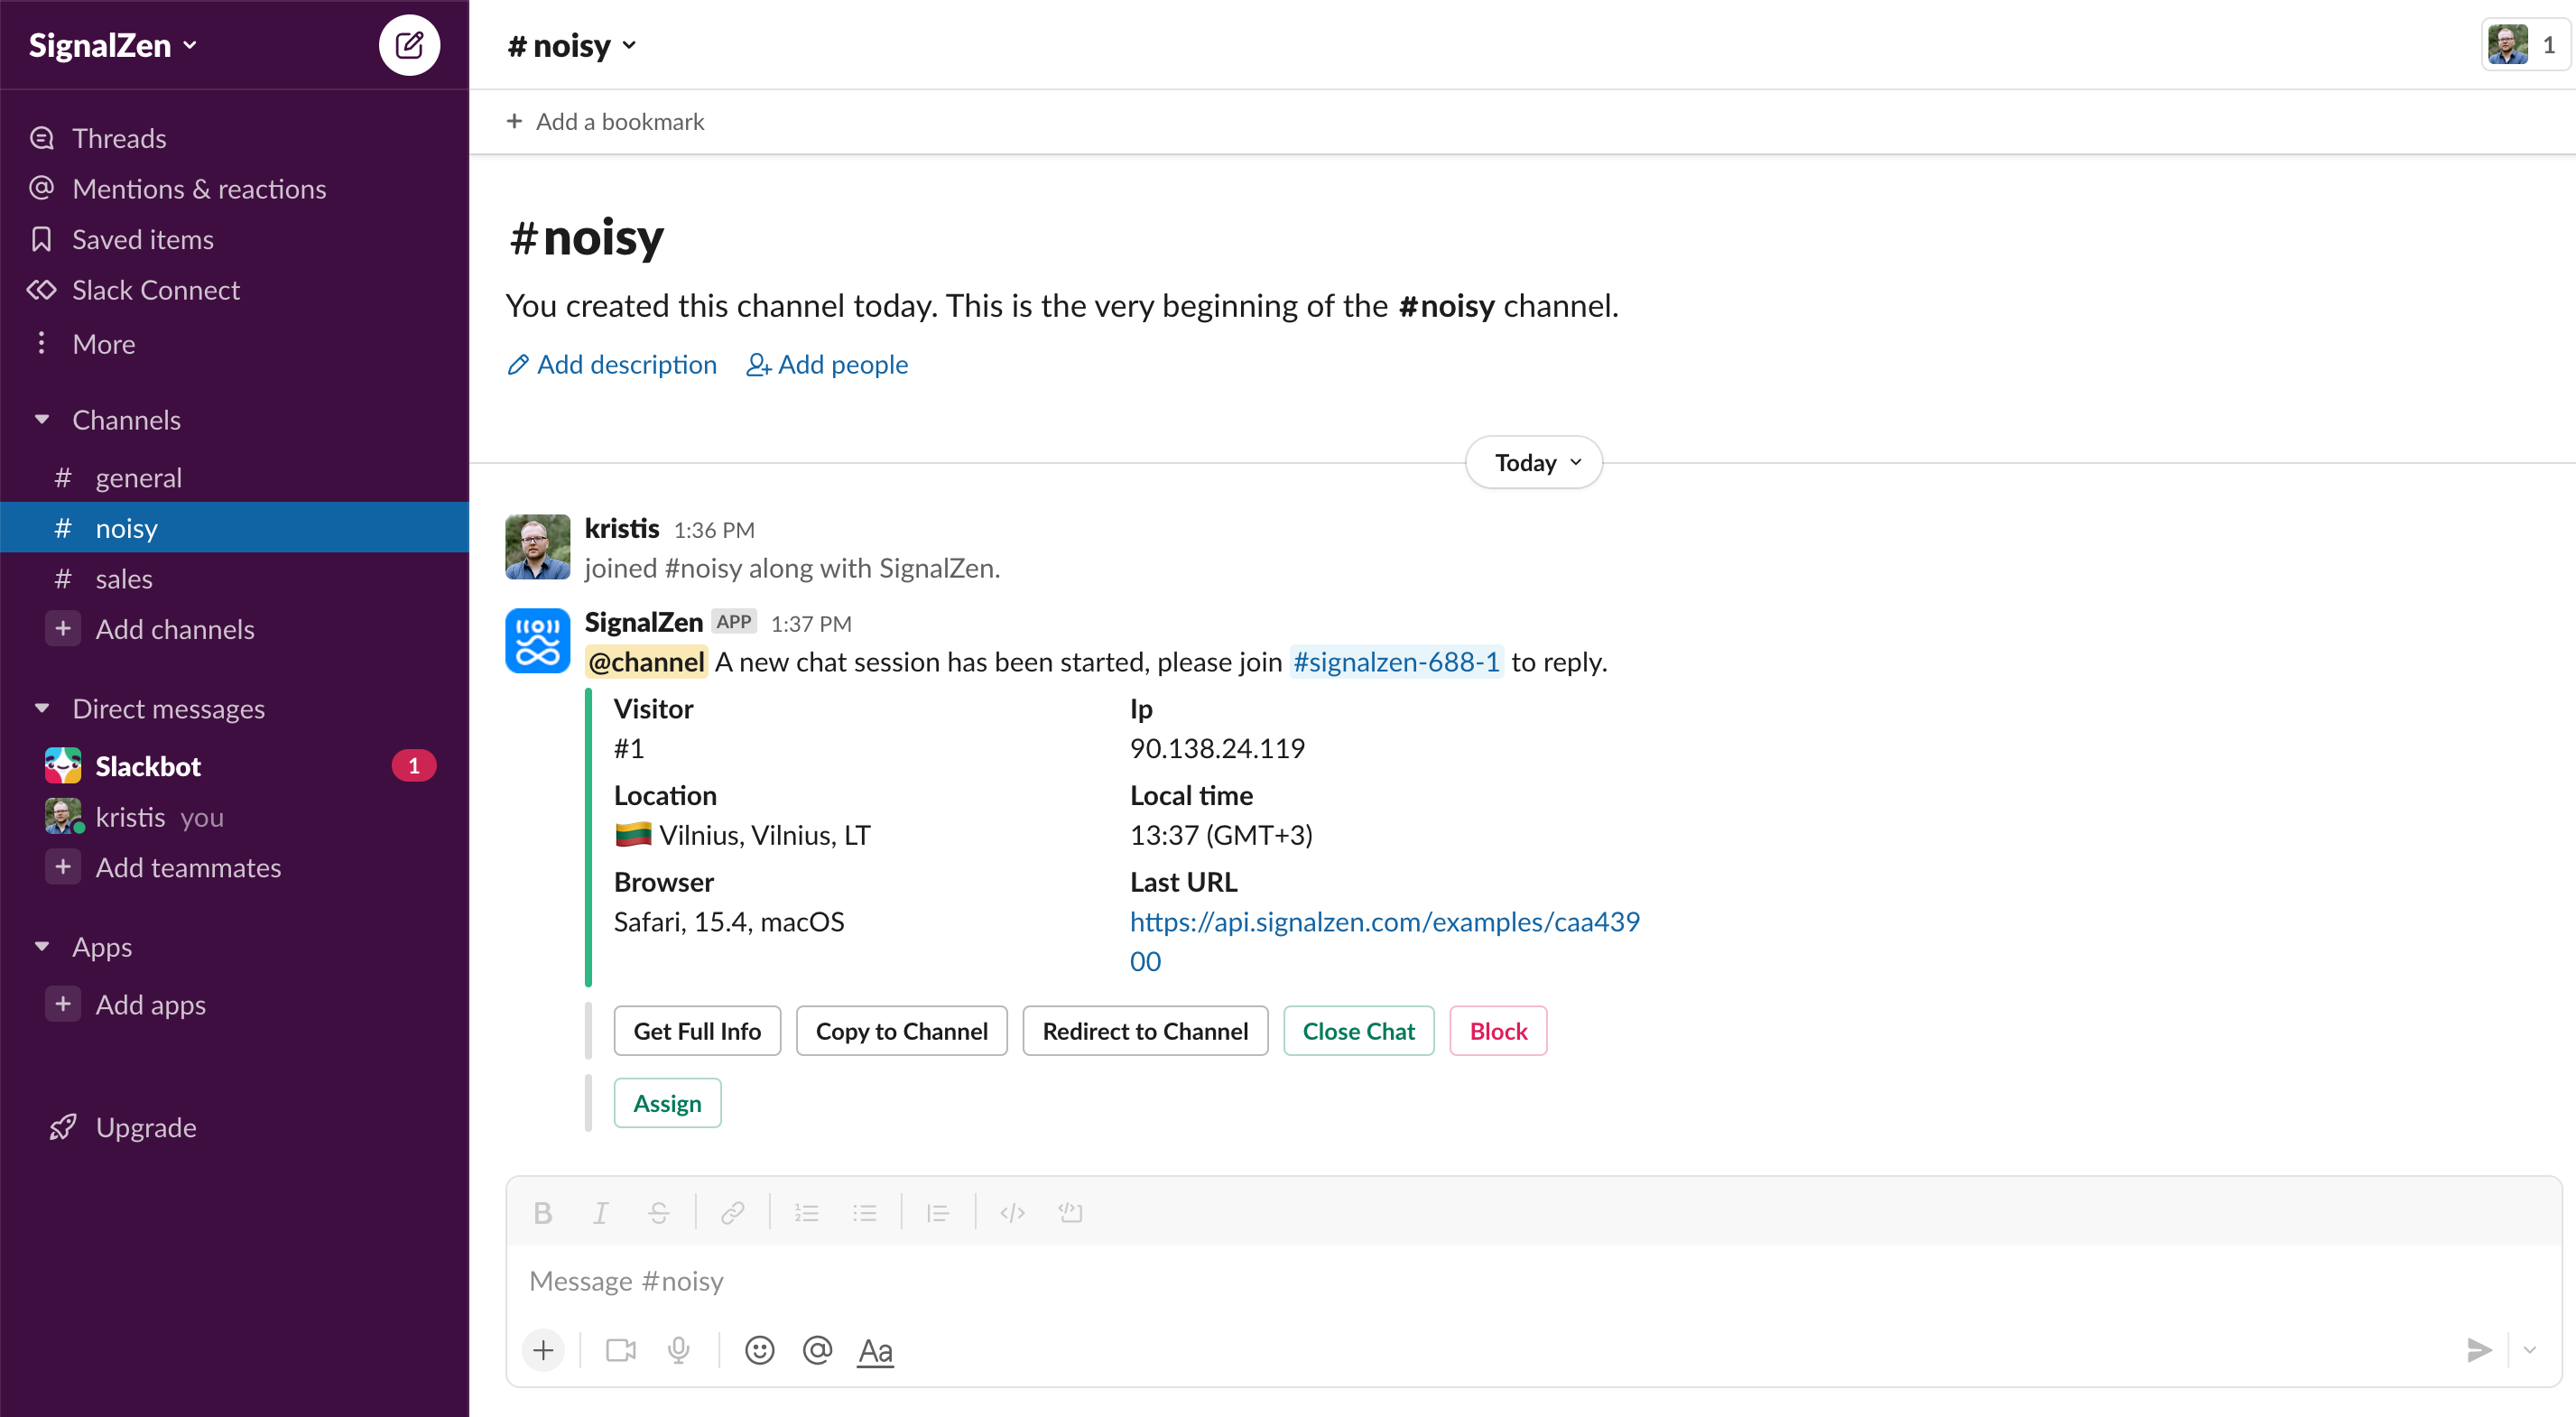Click the compose new message icon
Screen dimensions: 2576x1417
409,45
